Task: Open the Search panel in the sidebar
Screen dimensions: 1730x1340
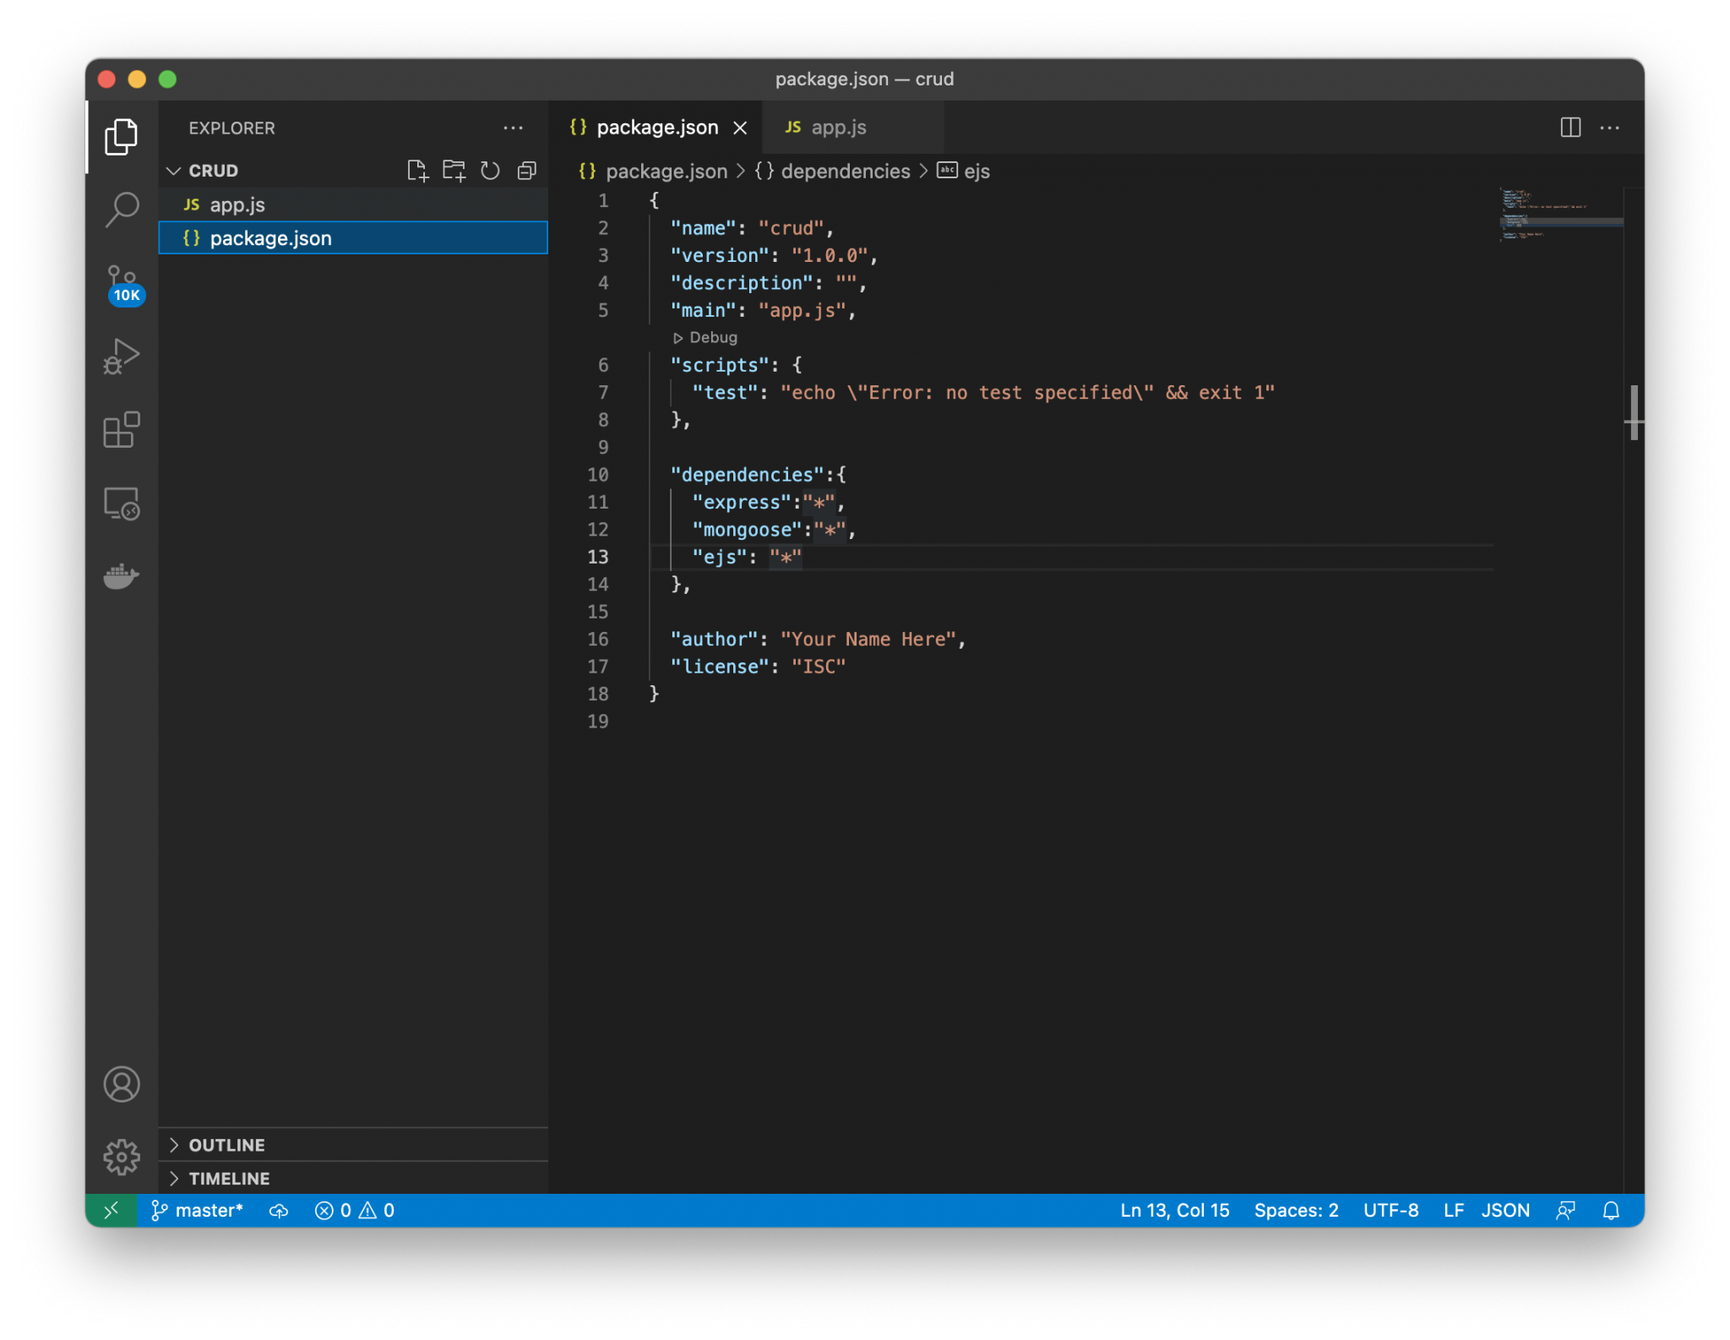Action: (122, 210)
